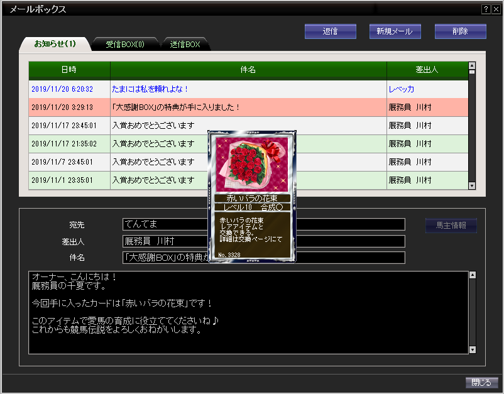Select the mail dated 2019/11/17 23:45:01

[x=248, y=126]
